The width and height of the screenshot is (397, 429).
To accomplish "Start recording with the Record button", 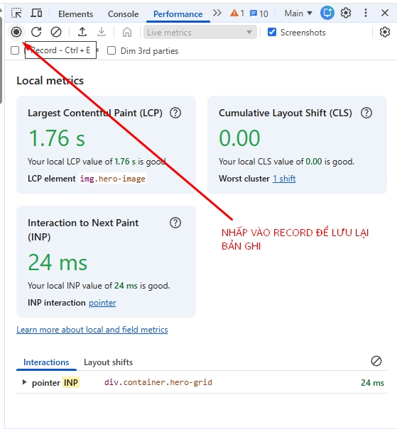I will click(16, 32).
